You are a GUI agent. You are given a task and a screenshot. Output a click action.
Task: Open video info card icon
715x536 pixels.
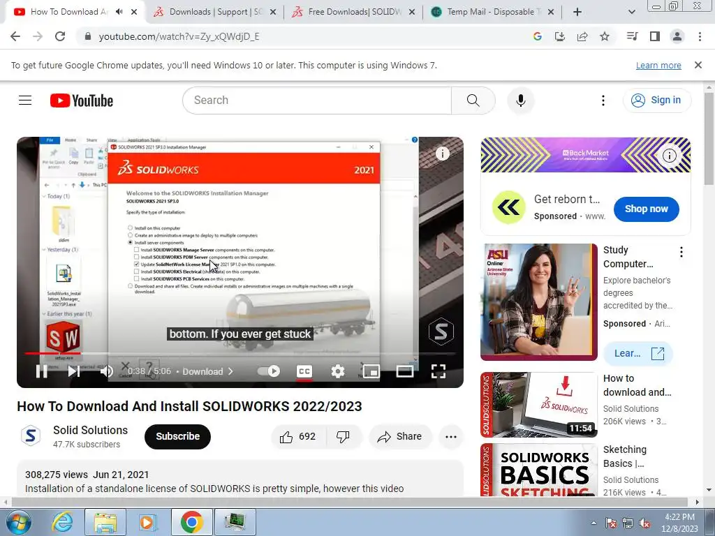coord(442,154)
